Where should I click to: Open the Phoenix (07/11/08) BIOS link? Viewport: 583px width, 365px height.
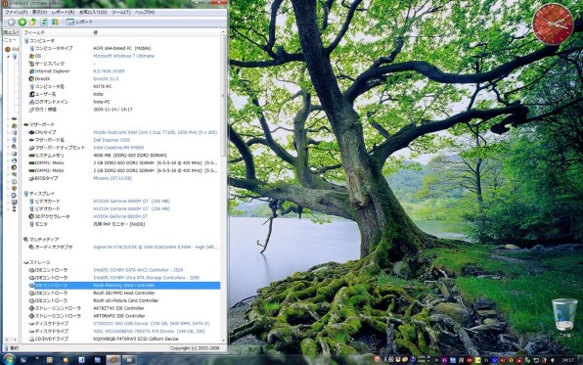tap(112, 179)
